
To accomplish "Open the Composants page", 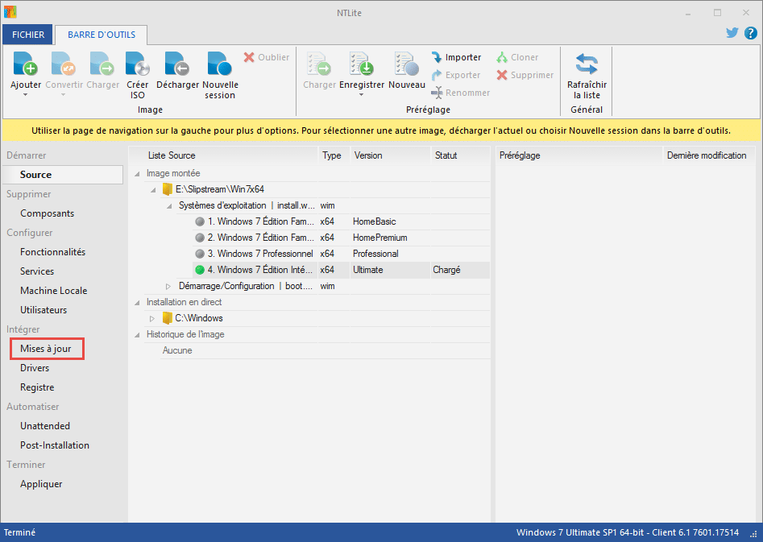I will 48,213.
